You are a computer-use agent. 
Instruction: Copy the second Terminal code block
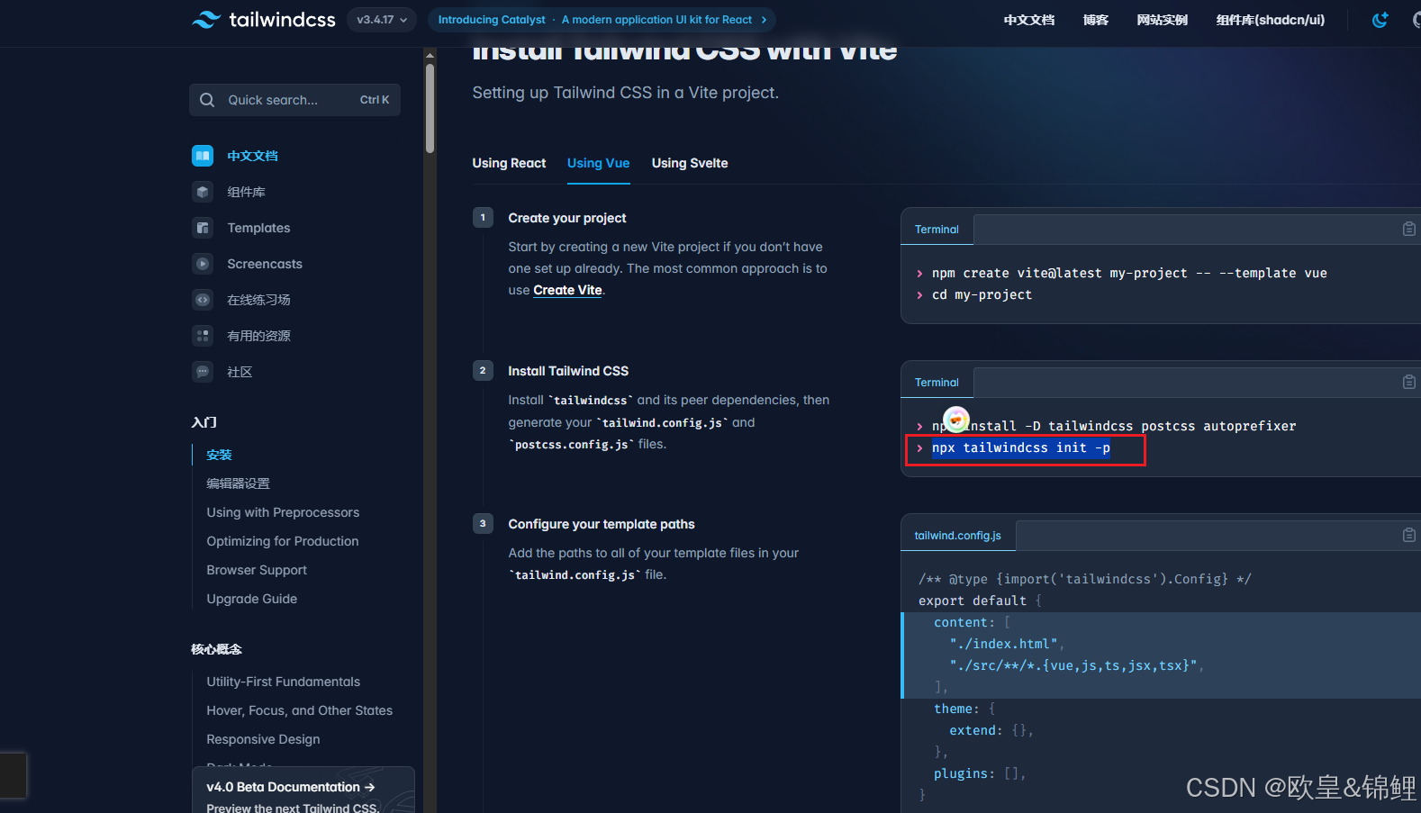pyautogui.click(x=1409, y=382)
